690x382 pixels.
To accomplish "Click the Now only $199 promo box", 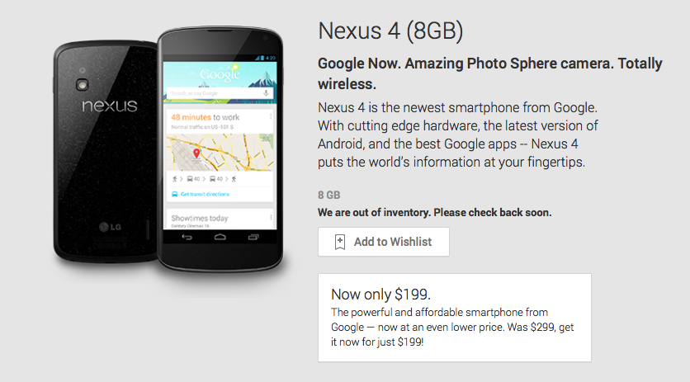I will click(x=455, y=318).
